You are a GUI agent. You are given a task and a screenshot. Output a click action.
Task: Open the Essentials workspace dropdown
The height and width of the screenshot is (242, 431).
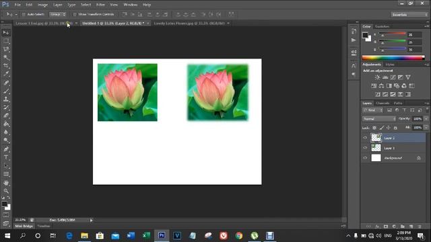pyautogui.click(x=409, y=15)
